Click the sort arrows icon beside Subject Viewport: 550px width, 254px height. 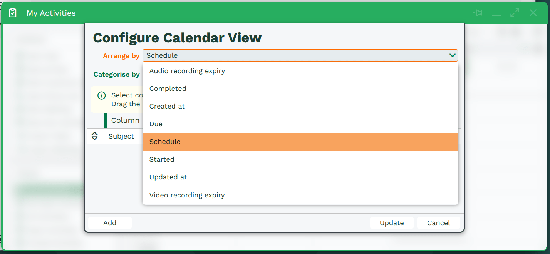[95, 136]
